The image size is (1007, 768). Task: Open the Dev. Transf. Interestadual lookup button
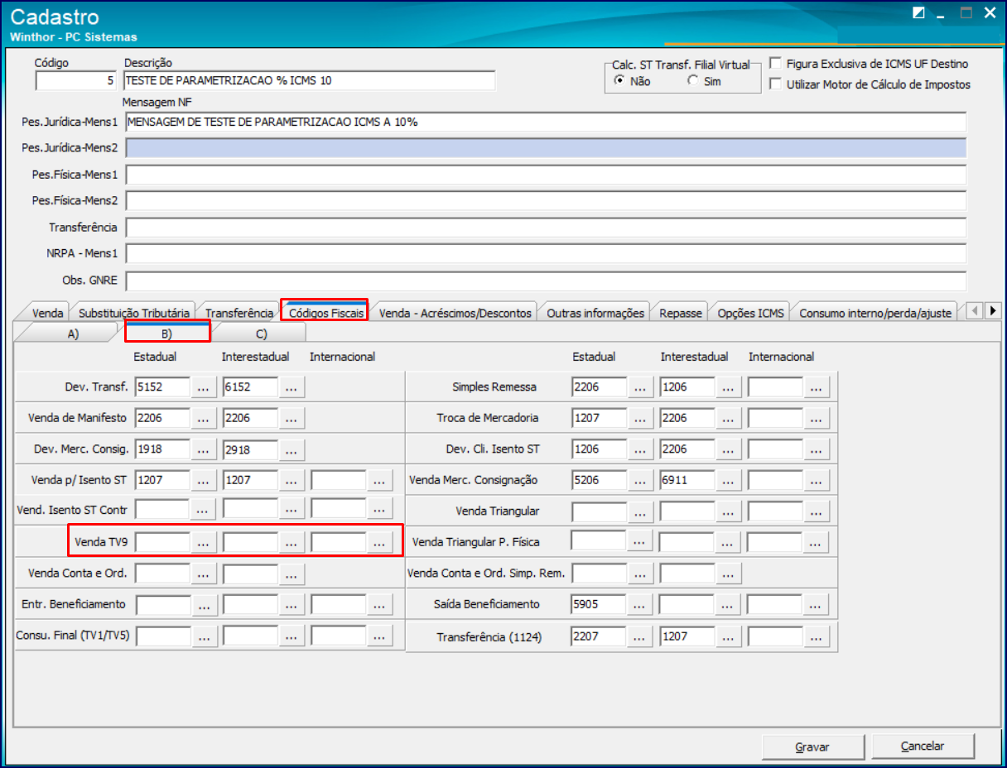(291, 386)
